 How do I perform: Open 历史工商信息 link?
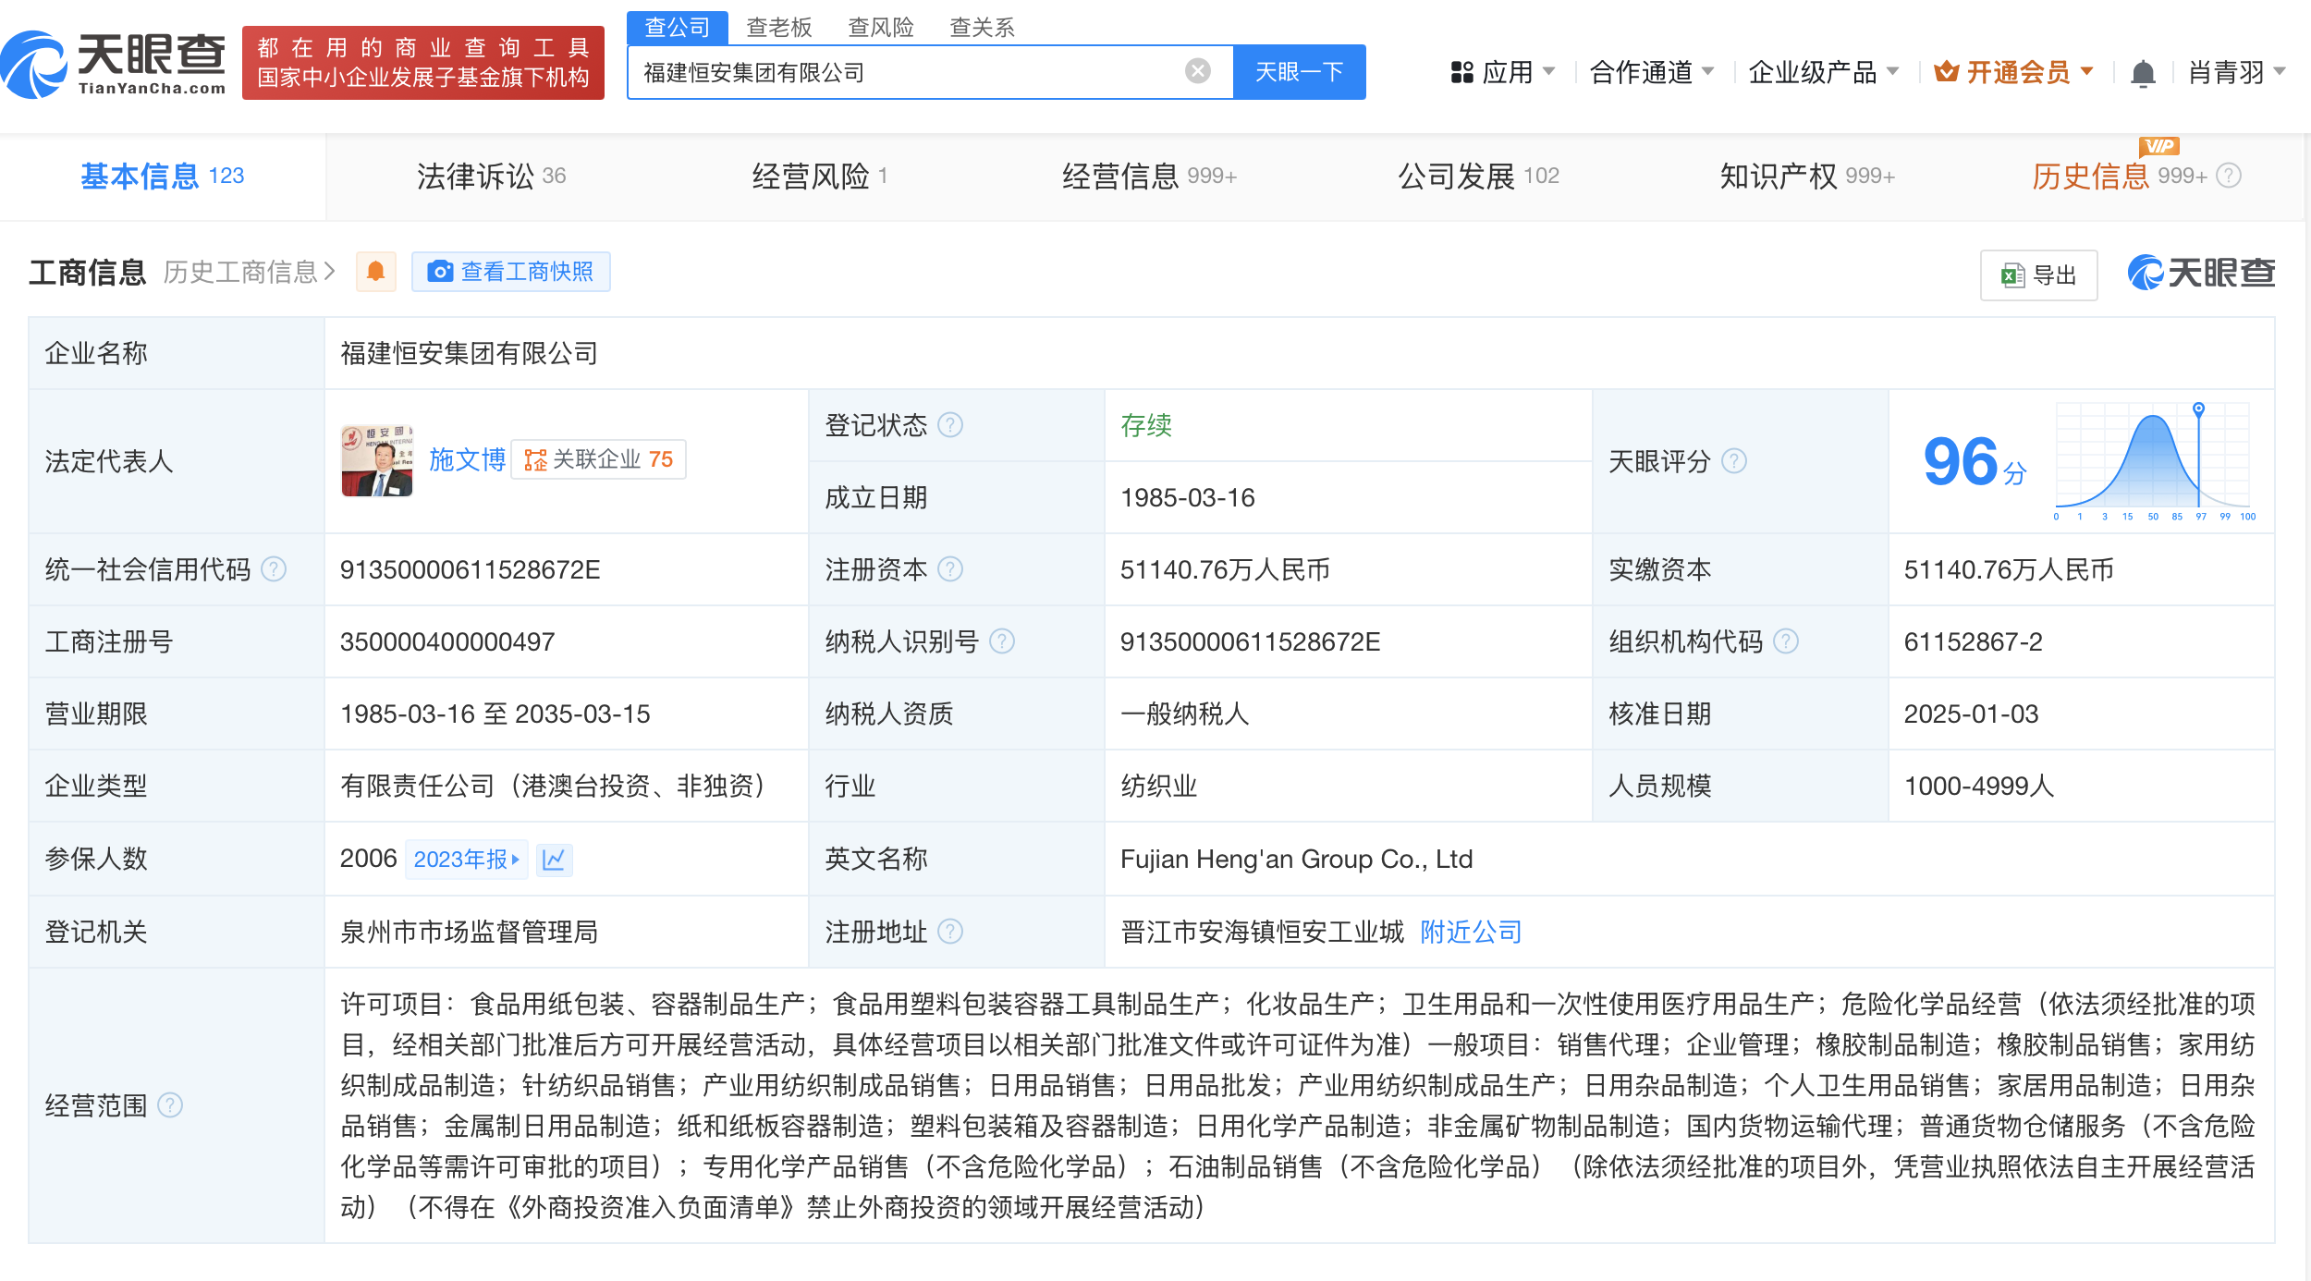pyautogui.click(x=250, y=272)
